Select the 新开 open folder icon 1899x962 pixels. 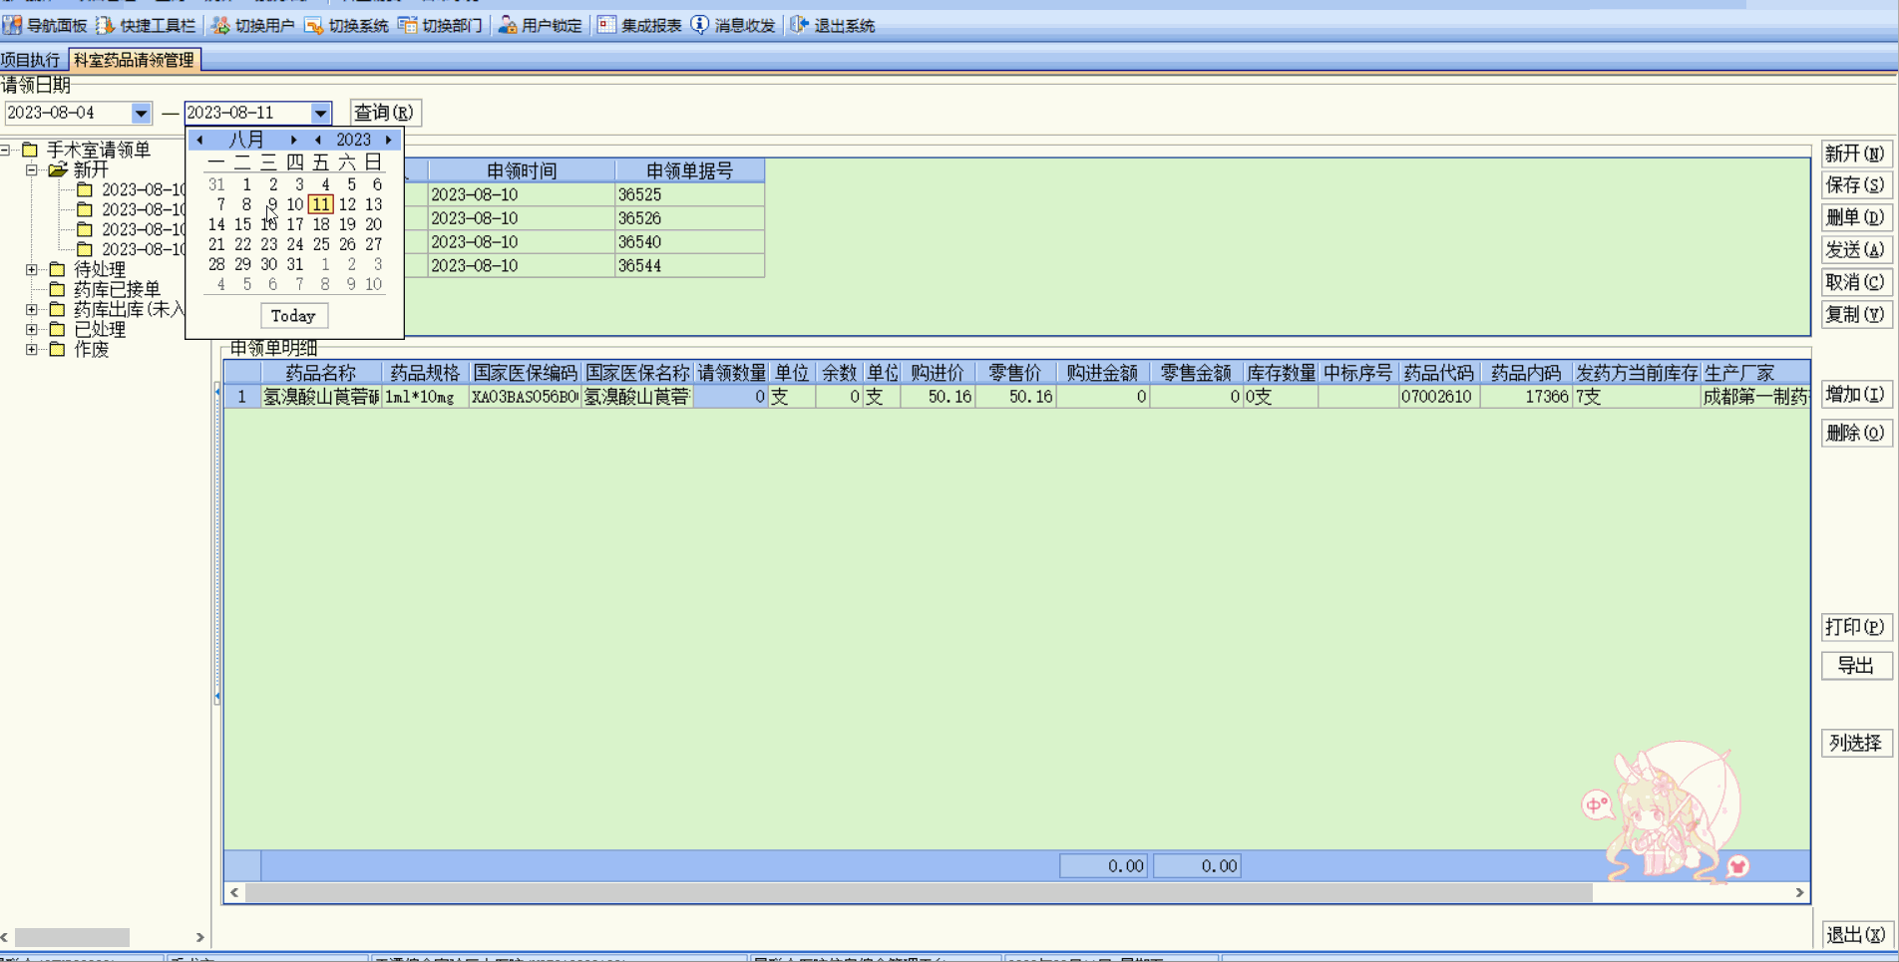(x=58, y=169)
